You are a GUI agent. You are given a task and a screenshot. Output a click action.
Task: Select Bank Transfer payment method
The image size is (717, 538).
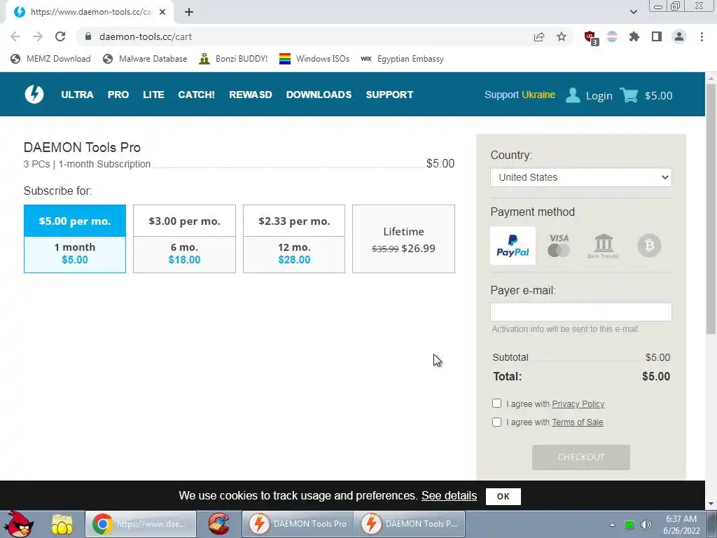[x=604, y=246]
